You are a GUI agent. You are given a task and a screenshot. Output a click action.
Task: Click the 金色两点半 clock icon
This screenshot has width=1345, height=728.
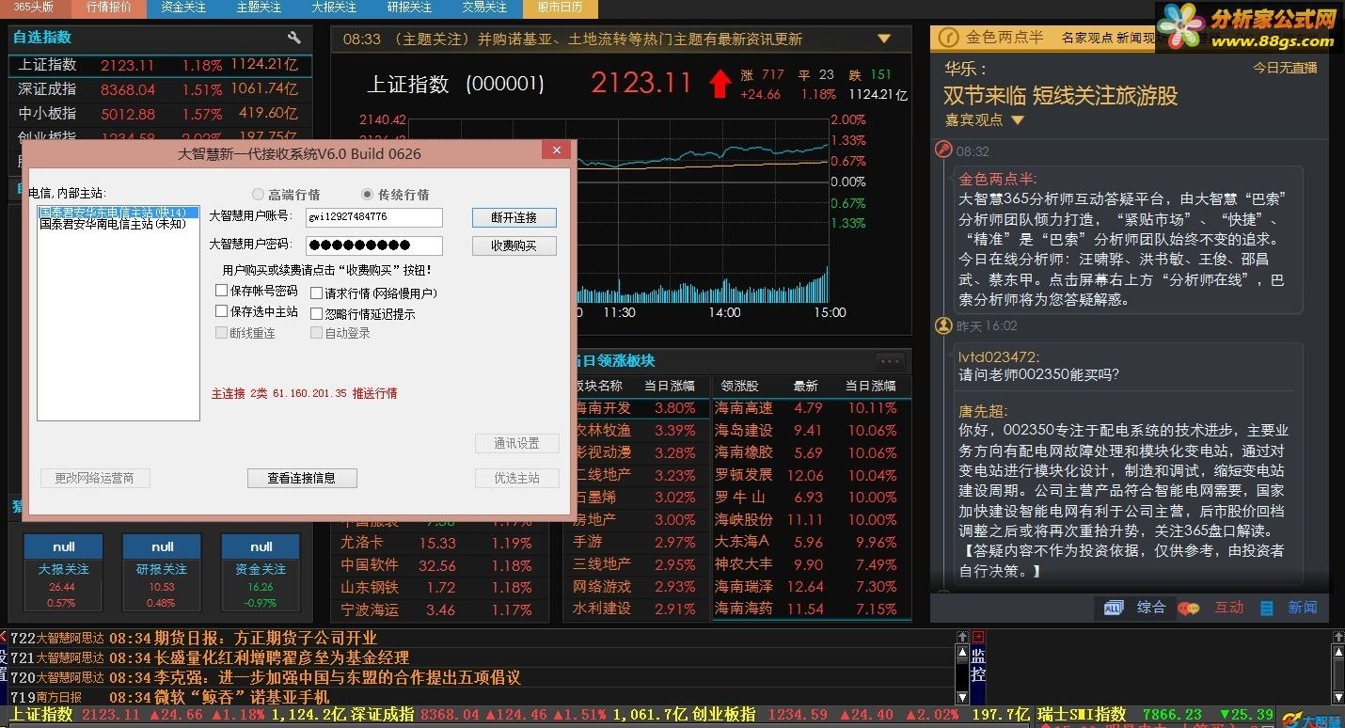click(949, 38)
